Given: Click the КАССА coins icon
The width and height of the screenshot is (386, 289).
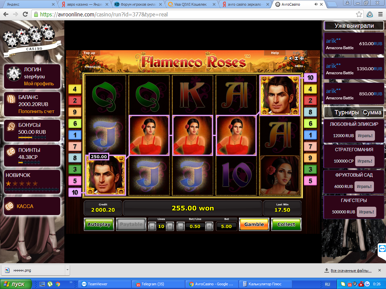Looking at the screenshot, I should (x=9, y=206).
